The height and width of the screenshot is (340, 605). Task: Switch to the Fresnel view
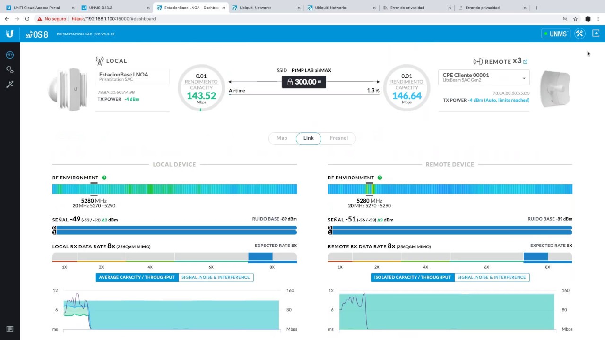click(338, 138)
